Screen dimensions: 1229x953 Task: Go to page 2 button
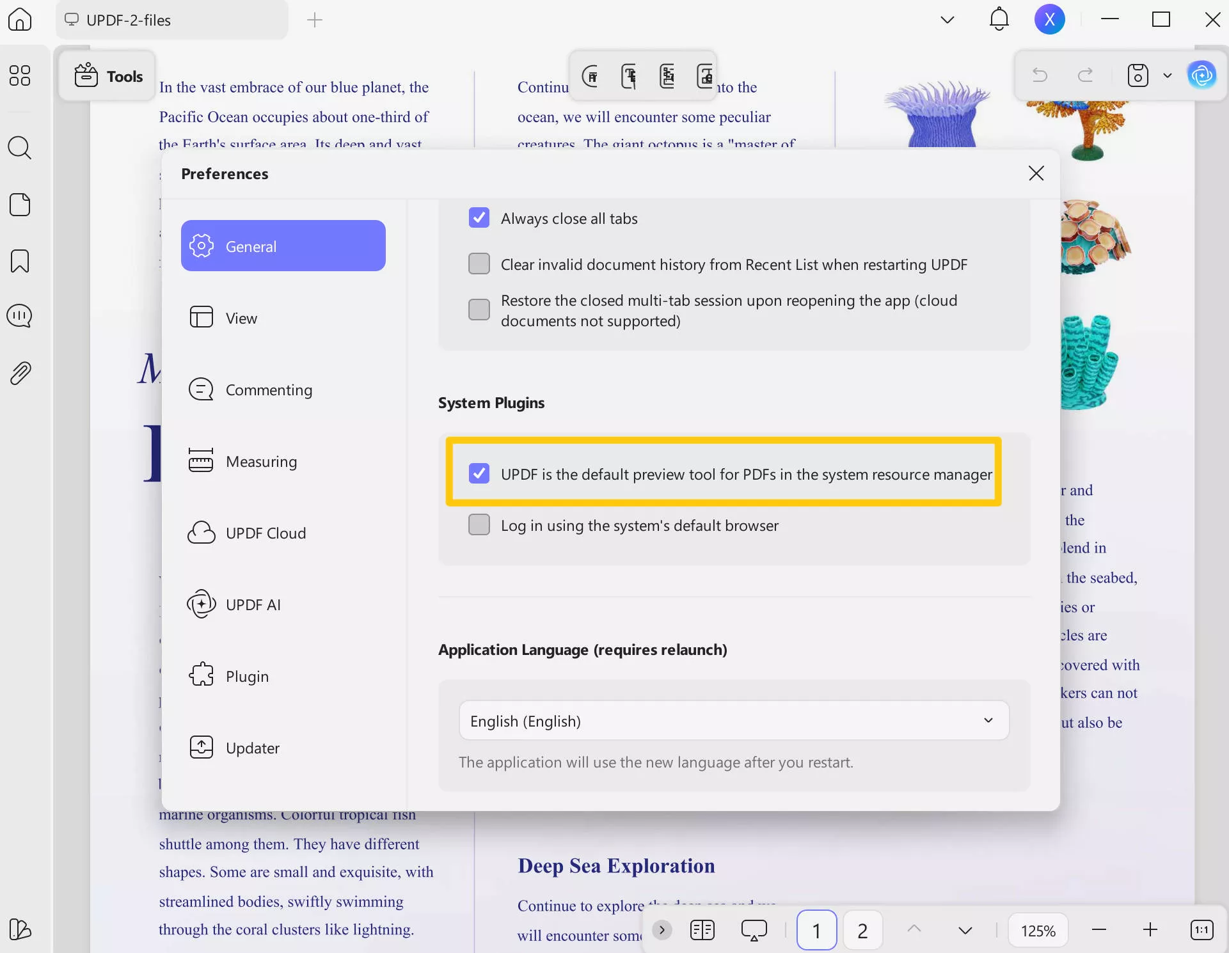[862, 931]
